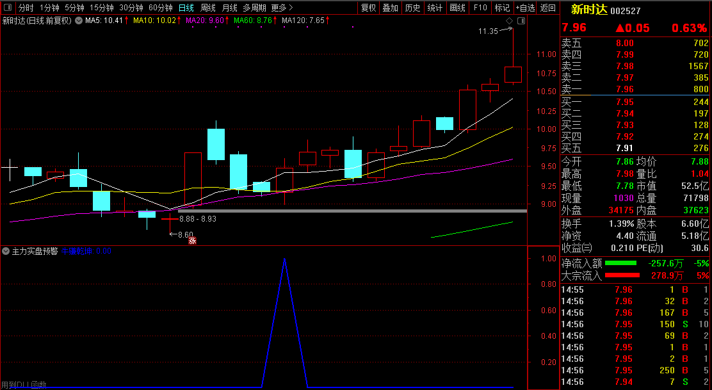Expand the 更多 periods menu
This screenshot has width=712, height=390.
pos(282,8)
